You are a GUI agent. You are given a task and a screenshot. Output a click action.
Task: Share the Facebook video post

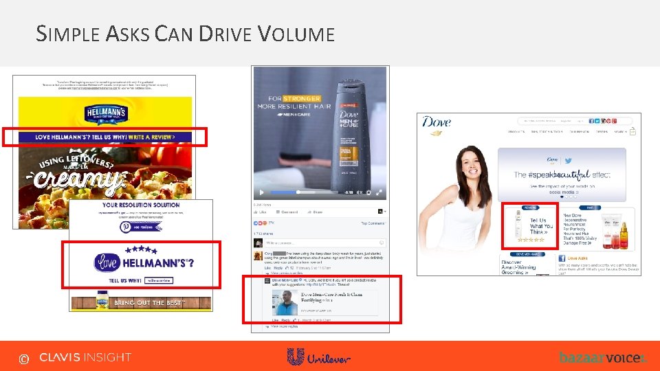(316, 212)
